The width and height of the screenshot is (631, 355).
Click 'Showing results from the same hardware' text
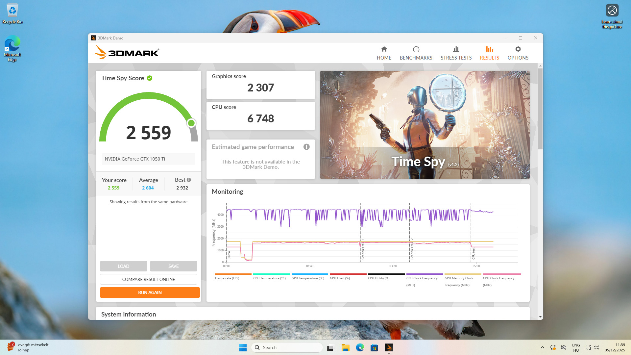click(x=149, y=202)
